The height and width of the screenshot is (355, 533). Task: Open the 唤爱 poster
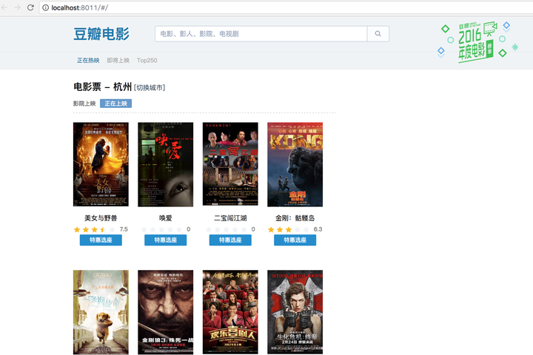pyautogui.click(x=166, y=164)
